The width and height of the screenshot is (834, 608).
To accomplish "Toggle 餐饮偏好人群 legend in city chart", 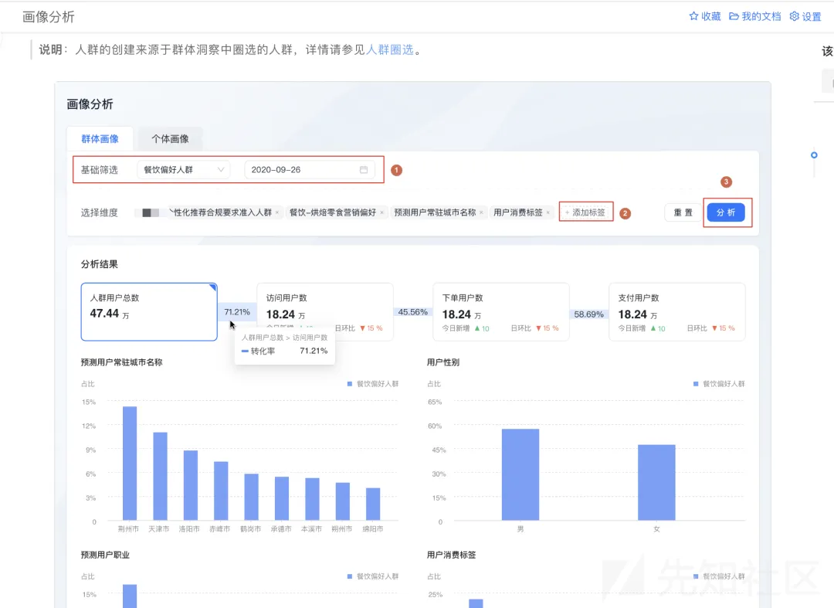I will [373, 383].
